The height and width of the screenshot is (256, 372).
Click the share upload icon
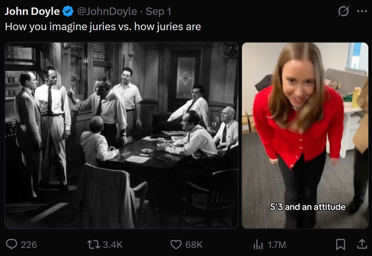[362, 244]
